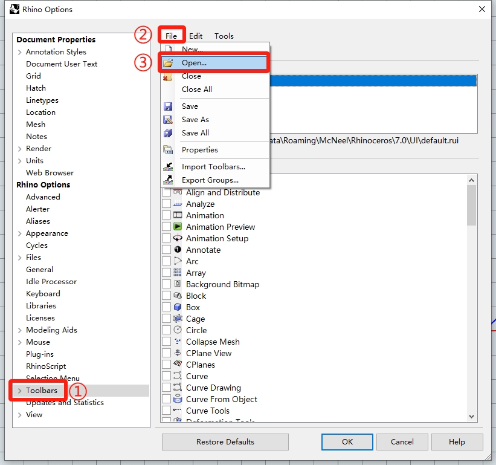Click the Background Bitmap icon
Viewport: 496px width, 465px height.
tap(178, 284)
